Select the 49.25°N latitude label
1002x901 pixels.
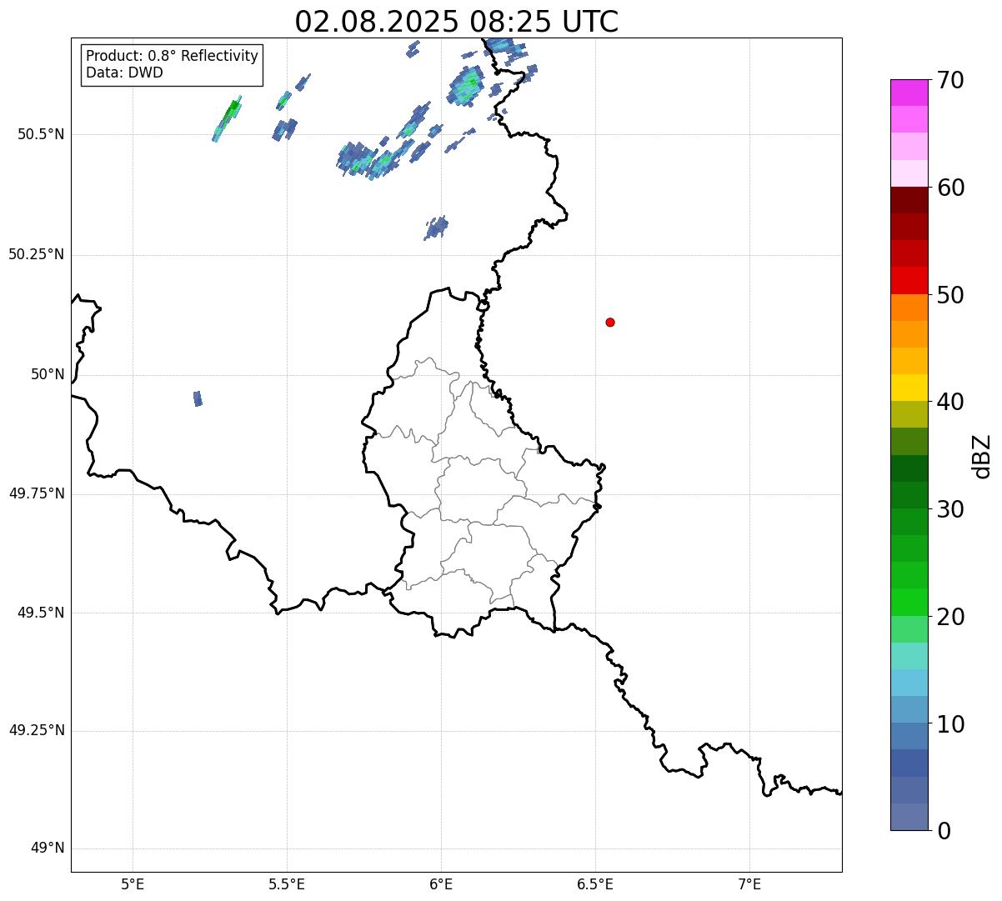[37, 730]
